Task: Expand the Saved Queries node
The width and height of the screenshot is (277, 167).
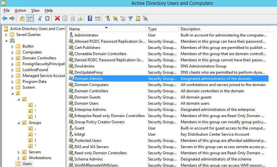Action: pos(6,35)
